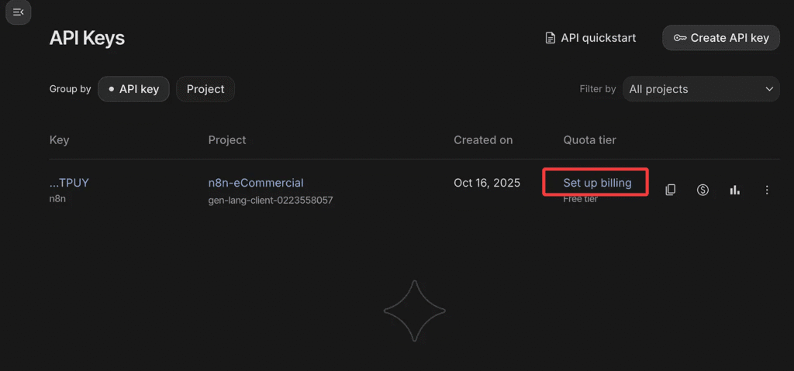Open the three-dot more options menu
794x371 pixels.
(767, 190)
